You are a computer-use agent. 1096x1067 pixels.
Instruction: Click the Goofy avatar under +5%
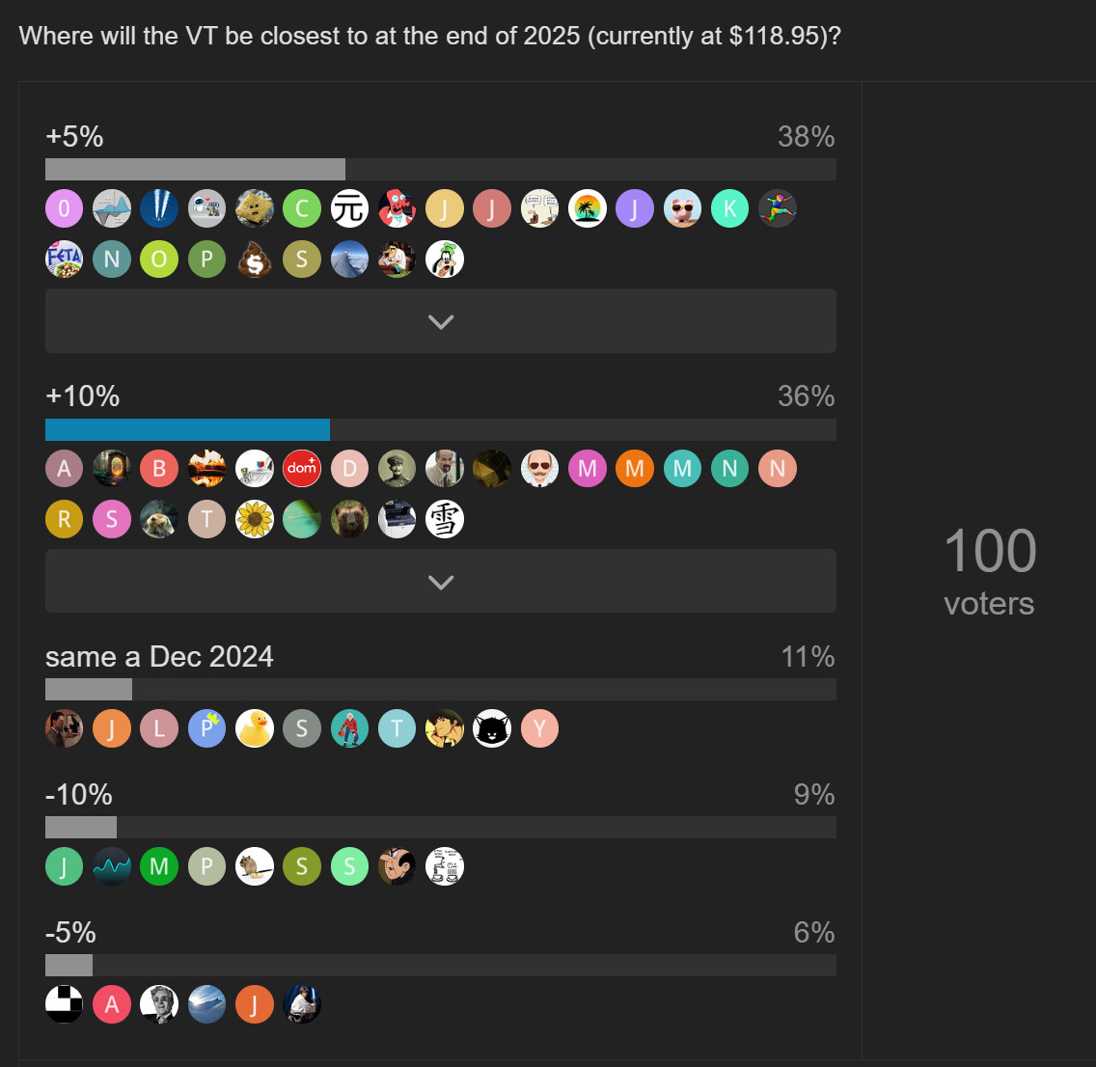click(445, 260)
